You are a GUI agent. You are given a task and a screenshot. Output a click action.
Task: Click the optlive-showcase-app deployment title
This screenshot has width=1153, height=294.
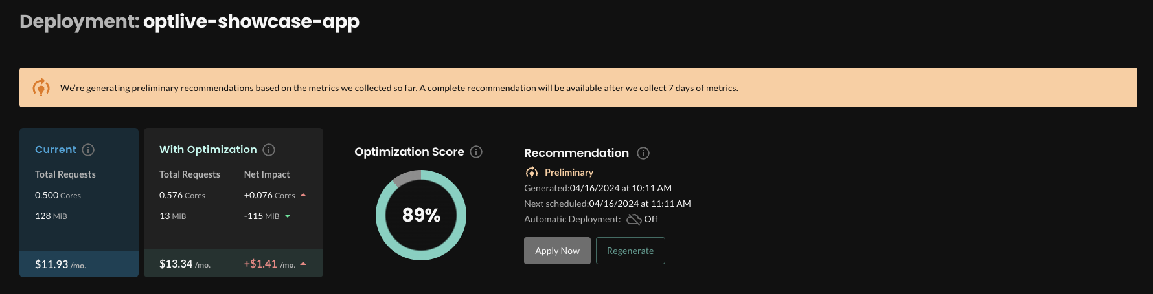pos(251,21)
